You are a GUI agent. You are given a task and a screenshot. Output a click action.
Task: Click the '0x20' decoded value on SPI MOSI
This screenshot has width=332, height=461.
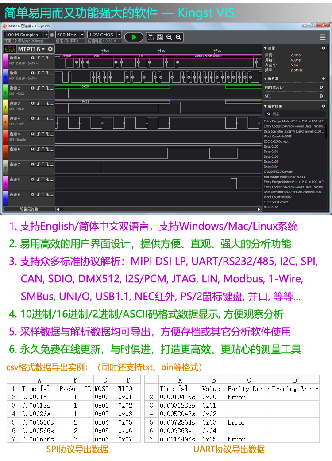(x=85, y=86)
